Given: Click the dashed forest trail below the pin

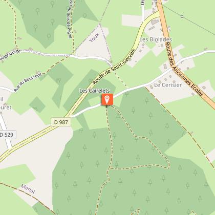Looking at the screenshot, I should (x=110, y=137).
